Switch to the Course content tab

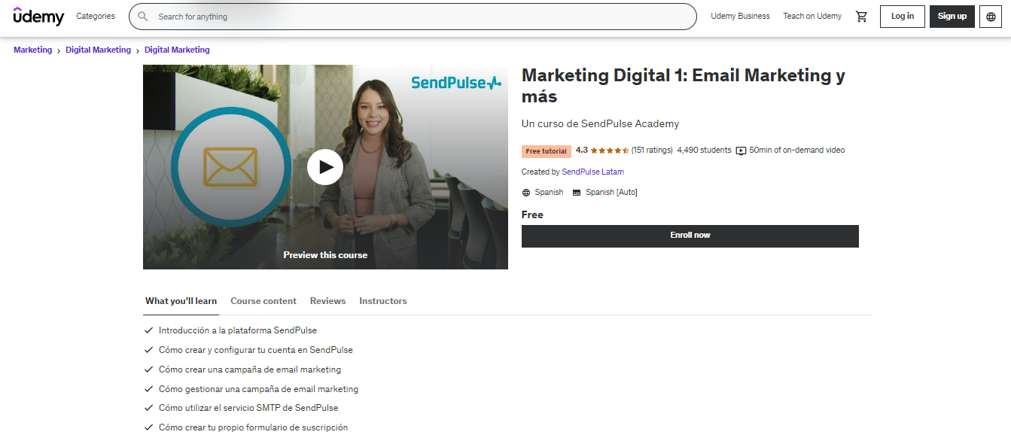pyautogui.click(x=263, y=301)
